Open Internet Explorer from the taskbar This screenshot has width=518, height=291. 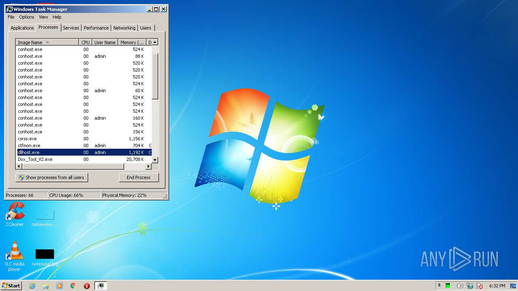point(32,286)
